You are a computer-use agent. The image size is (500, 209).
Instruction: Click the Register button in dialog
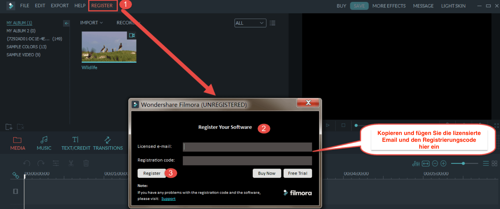point(152,173)
